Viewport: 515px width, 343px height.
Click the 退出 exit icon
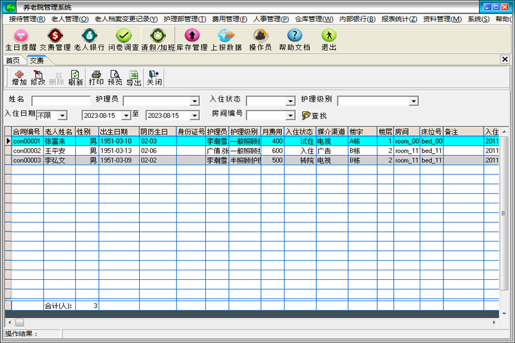click(329, 40)
